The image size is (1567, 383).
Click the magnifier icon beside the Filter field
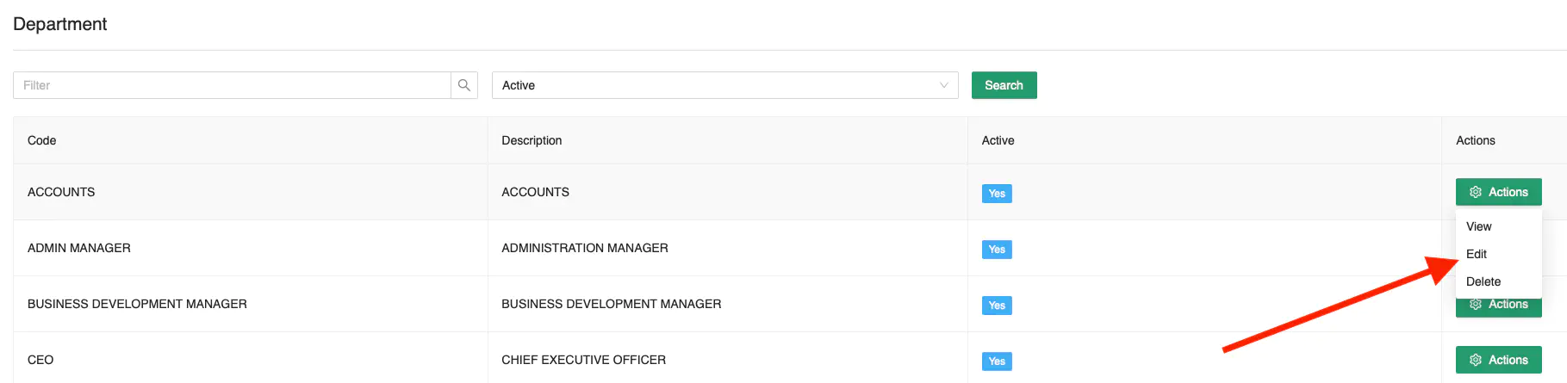[463, 85]
